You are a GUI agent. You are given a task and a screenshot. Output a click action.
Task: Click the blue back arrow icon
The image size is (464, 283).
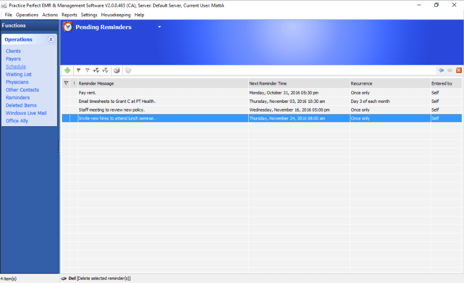(441, 71)
